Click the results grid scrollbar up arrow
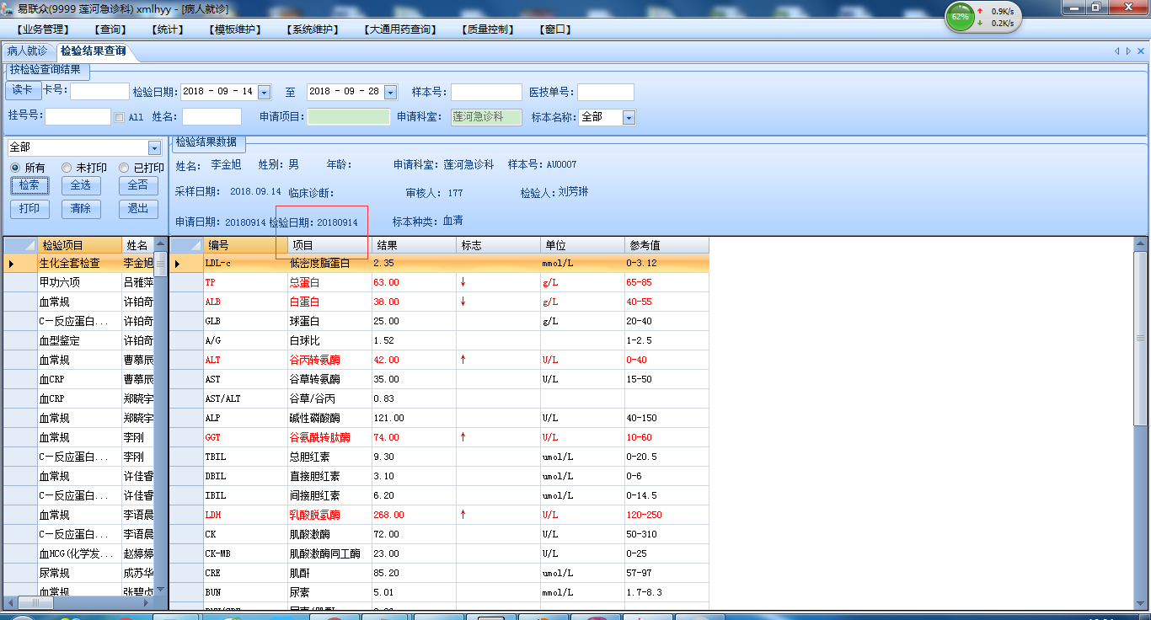 (x=1140, y=244)
